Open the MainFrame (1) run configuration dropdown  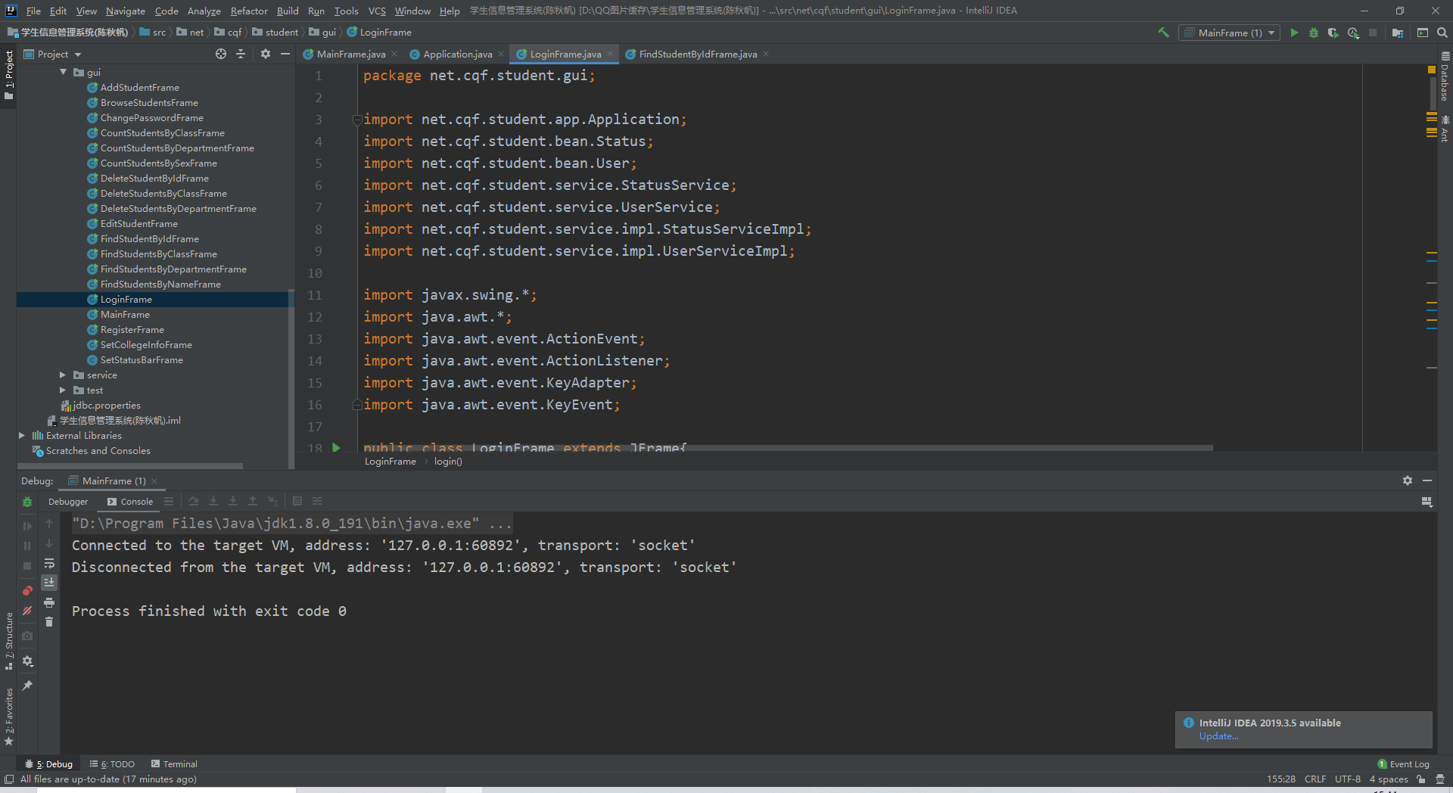coord(1270,33)
